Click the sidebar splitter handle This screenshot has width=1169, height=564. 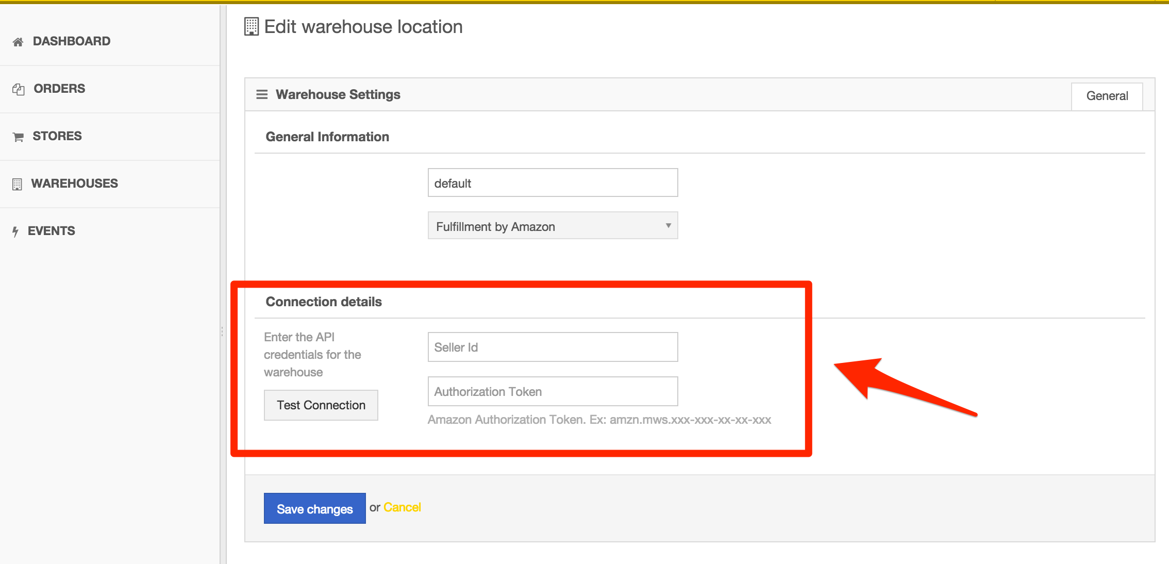222,331
